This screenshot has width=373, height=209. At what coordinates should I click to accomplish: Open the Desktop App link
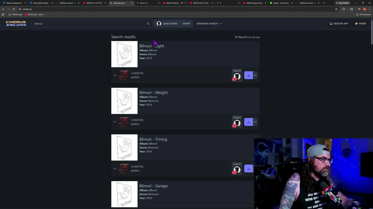[339, 24]
